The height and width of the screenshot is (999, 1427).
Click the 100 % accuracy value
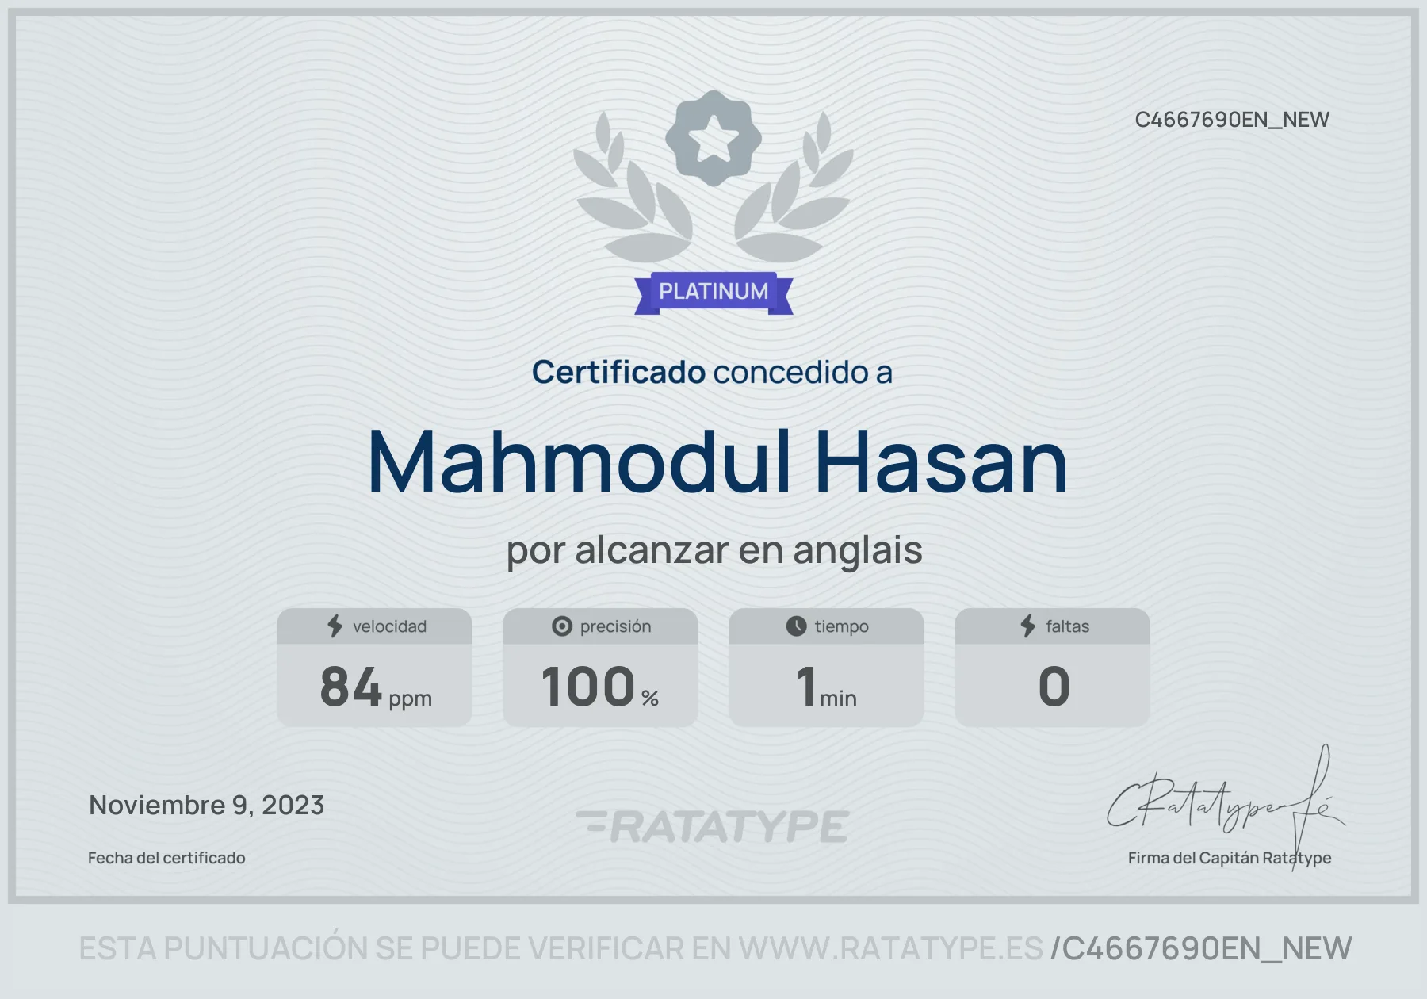(600, 687)
